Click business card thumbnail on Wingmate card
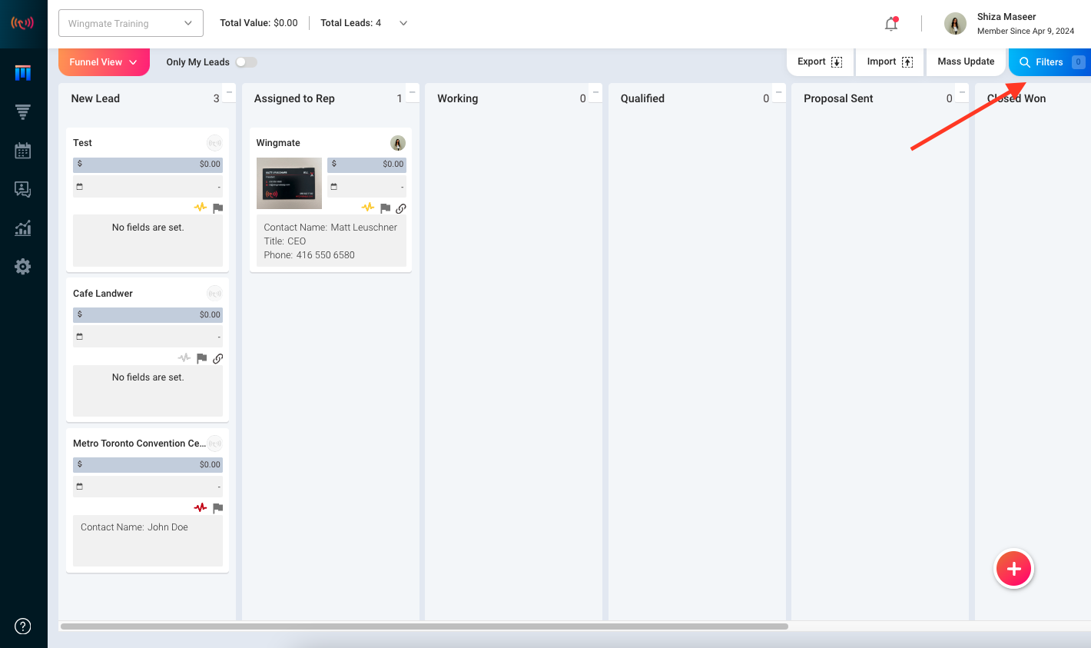This screenshot has height=648, width=1091. (x=289, y=183)
